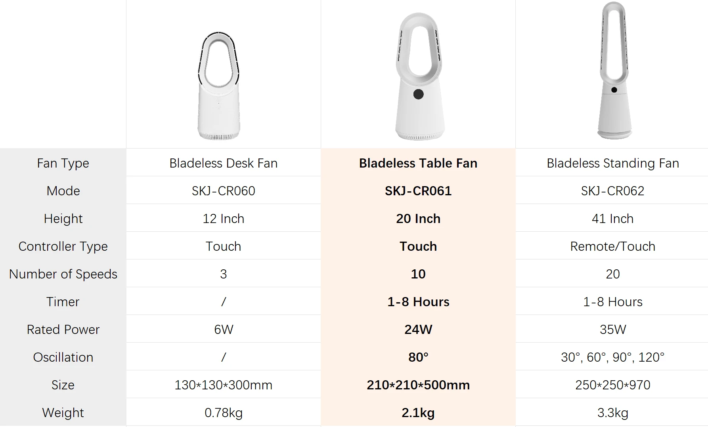Click the Fan Type row label
Screen dimensions: 708x427
pos(63,163)
